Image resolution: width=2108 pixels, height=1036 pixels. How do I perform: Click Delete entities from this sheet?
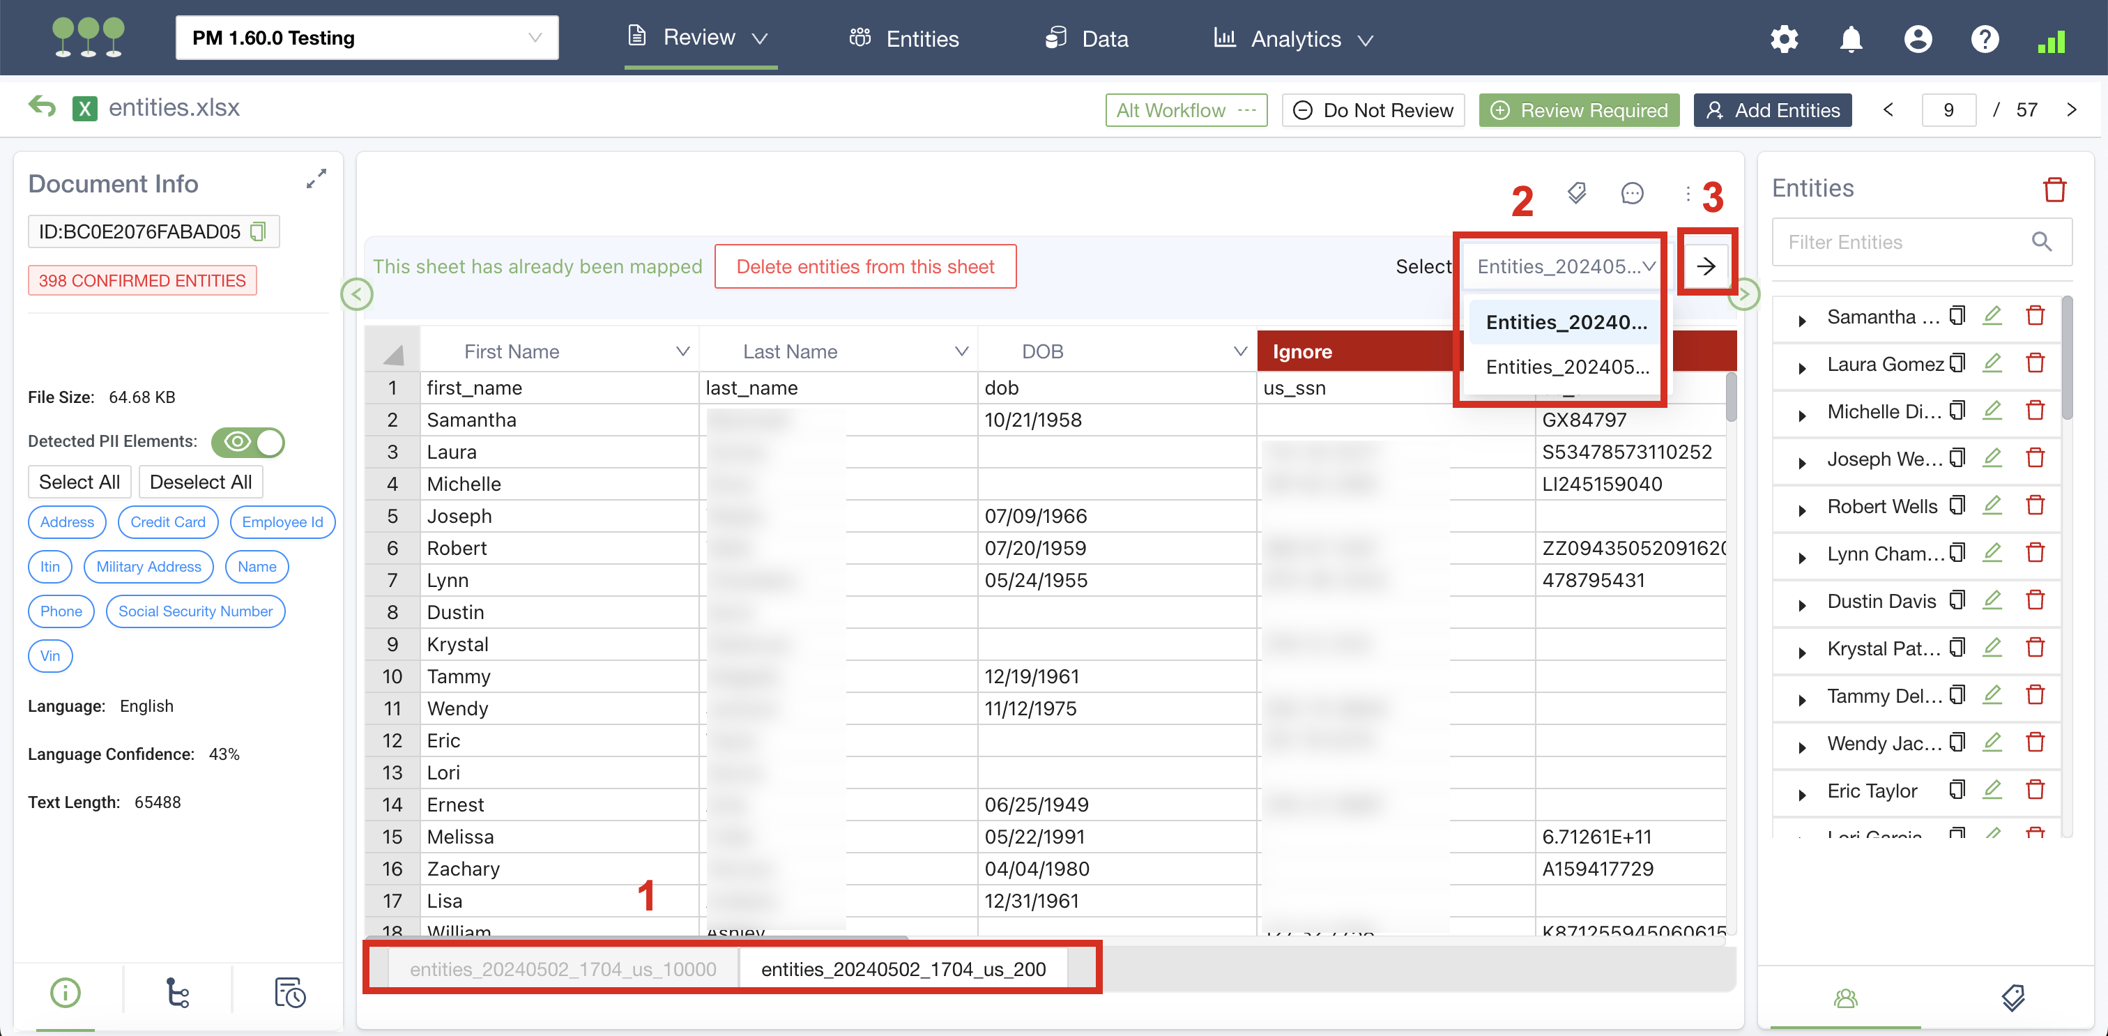pos(865,267)
